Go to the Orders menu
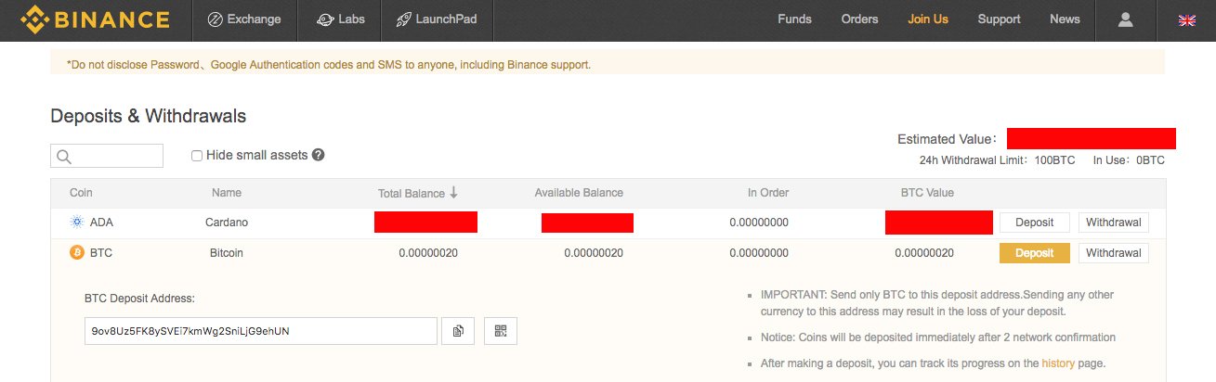 click(x=859, y=19)
